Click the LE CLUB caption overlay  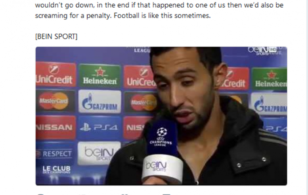[56, 170]
